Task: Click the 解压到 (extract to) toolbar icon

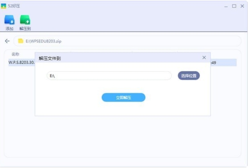Action: coord(25,20)
